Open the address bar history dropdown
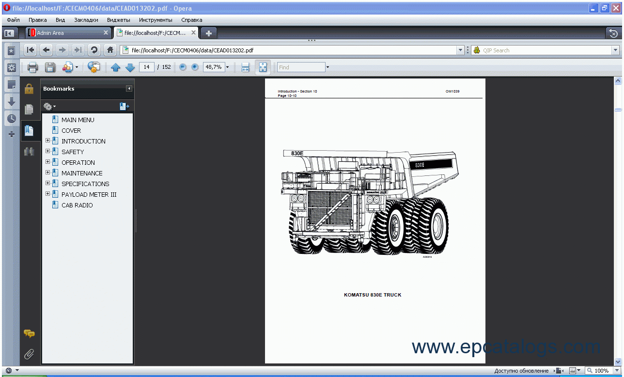This screenshot has width=624, height=377. point(461,50)
